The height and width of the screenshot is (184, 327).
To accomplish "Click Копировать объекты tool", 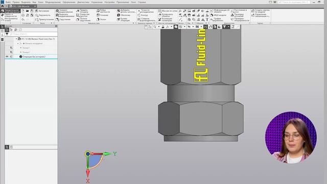I will click(x=166, y=15).
